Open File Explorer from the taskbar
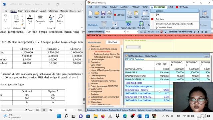This screenshot has width=213, height=120. click(96, 116)
